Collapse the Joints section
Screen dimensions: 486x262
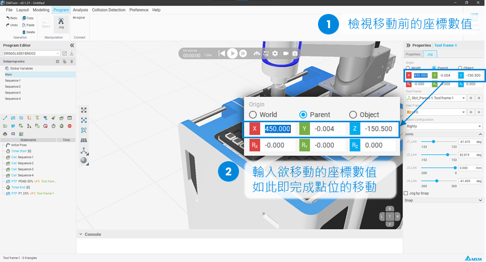pos(480,134)
